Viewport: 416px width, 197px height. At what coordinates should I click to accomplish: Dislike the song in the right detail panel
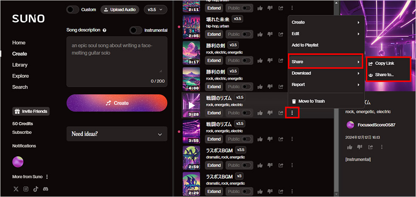(360, 147)
